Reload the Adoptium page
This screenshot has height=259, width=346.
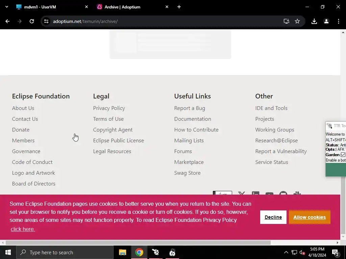pos(32,21)
